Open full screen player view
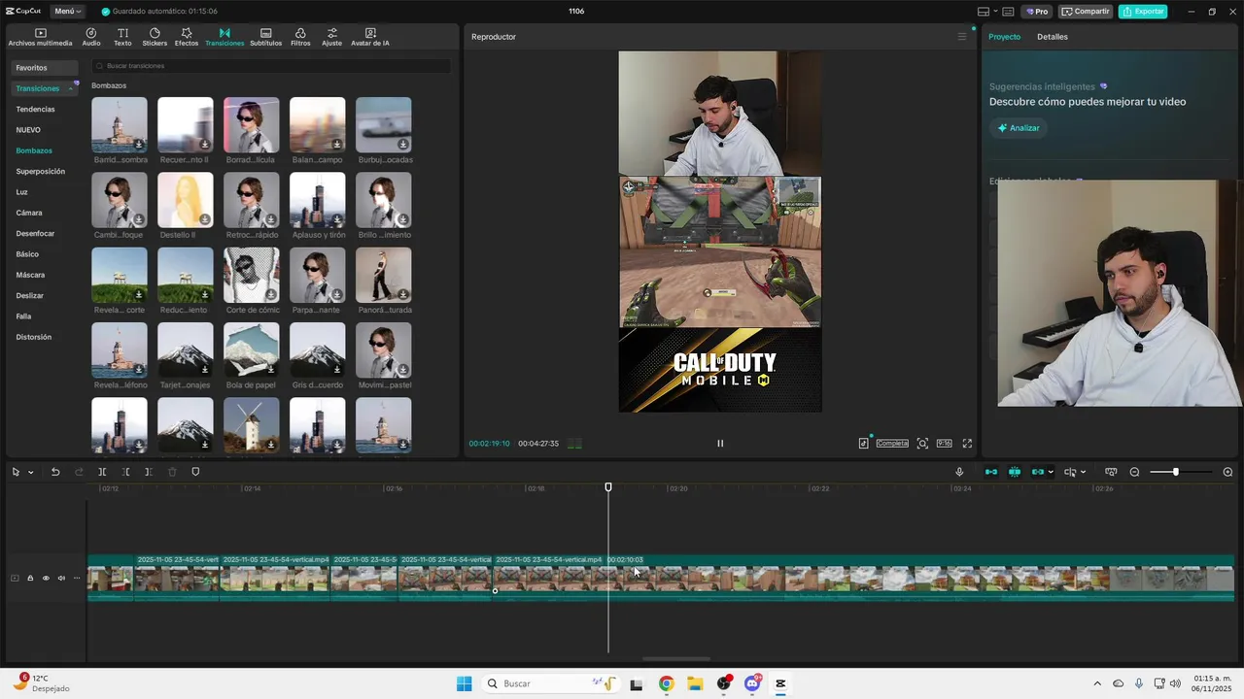 pyautogui.click(x=967, y=443)
